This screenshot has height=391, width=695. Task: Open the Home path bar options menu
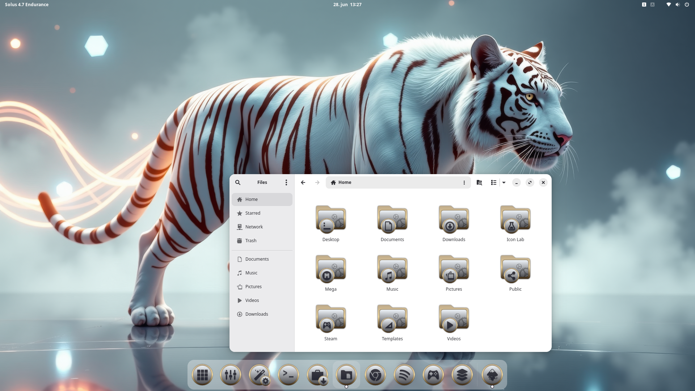[x=464, y=182]
